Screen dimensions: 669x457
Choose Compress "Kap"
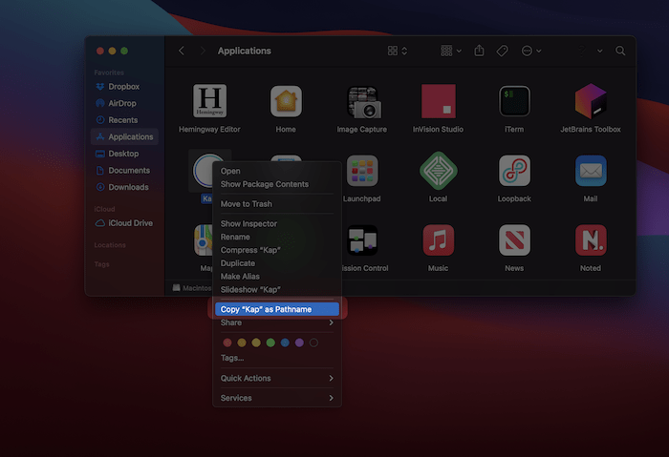[x=277, y=250]
